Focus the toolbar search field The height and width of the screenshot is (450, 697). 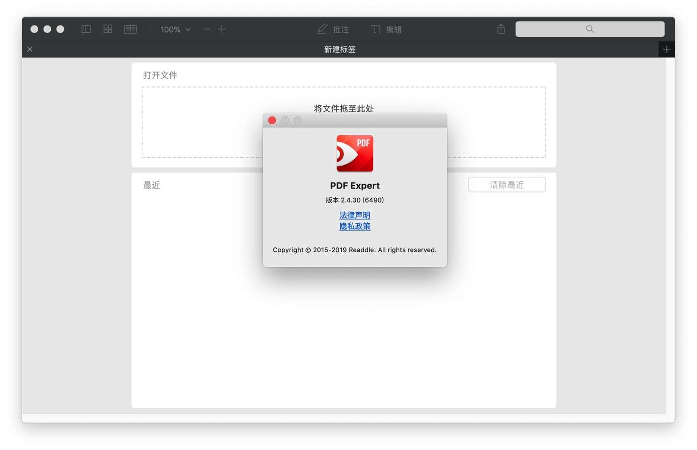pyautogui.click(x=590, y=29)
